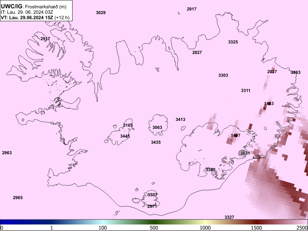Select the 1497 value on Vatnajökull

[236, 135]
